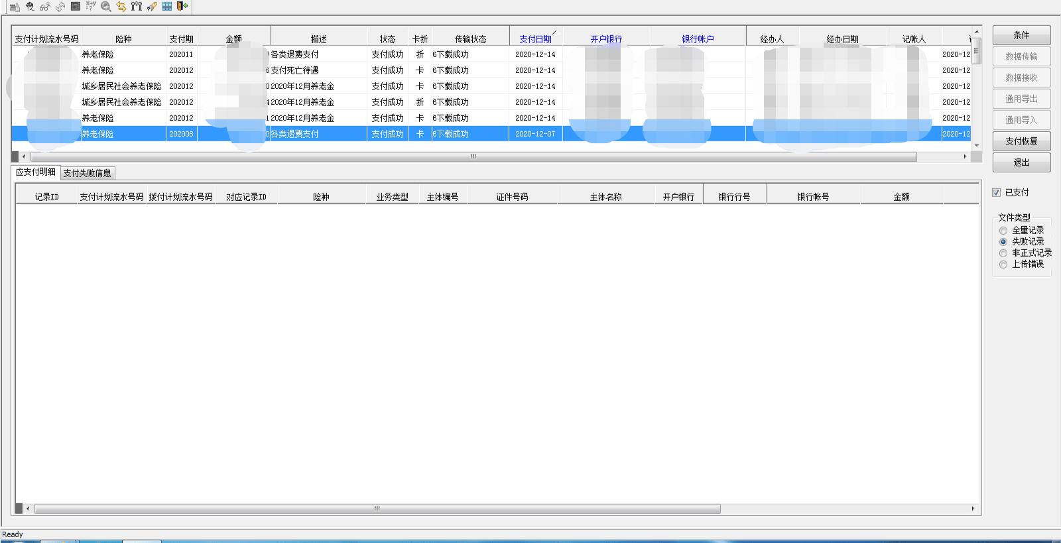Click the magnifying glass search icon
The image size is (1061, 543).
coord(106,7)
